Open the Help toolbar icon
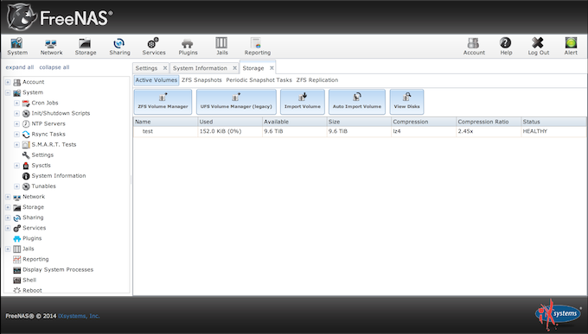588x334 pixels. click(x=506, y=47)
